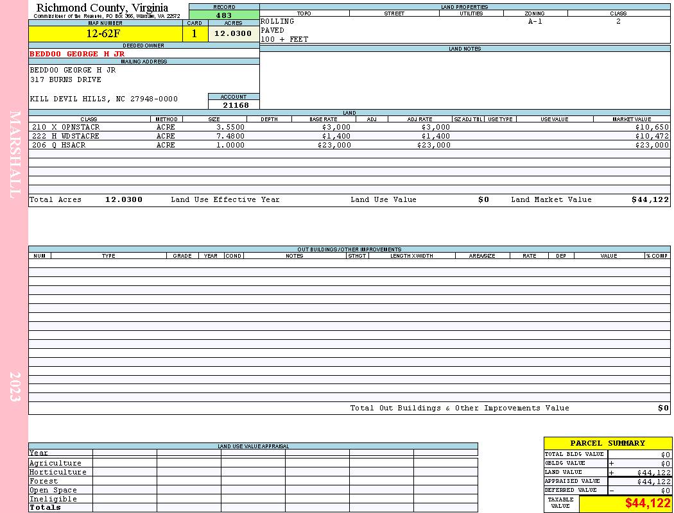Screen dimensions: 674x513
Task: Click Total Out Buildings & Other Improvements Value label
Action: click(460, 408)
